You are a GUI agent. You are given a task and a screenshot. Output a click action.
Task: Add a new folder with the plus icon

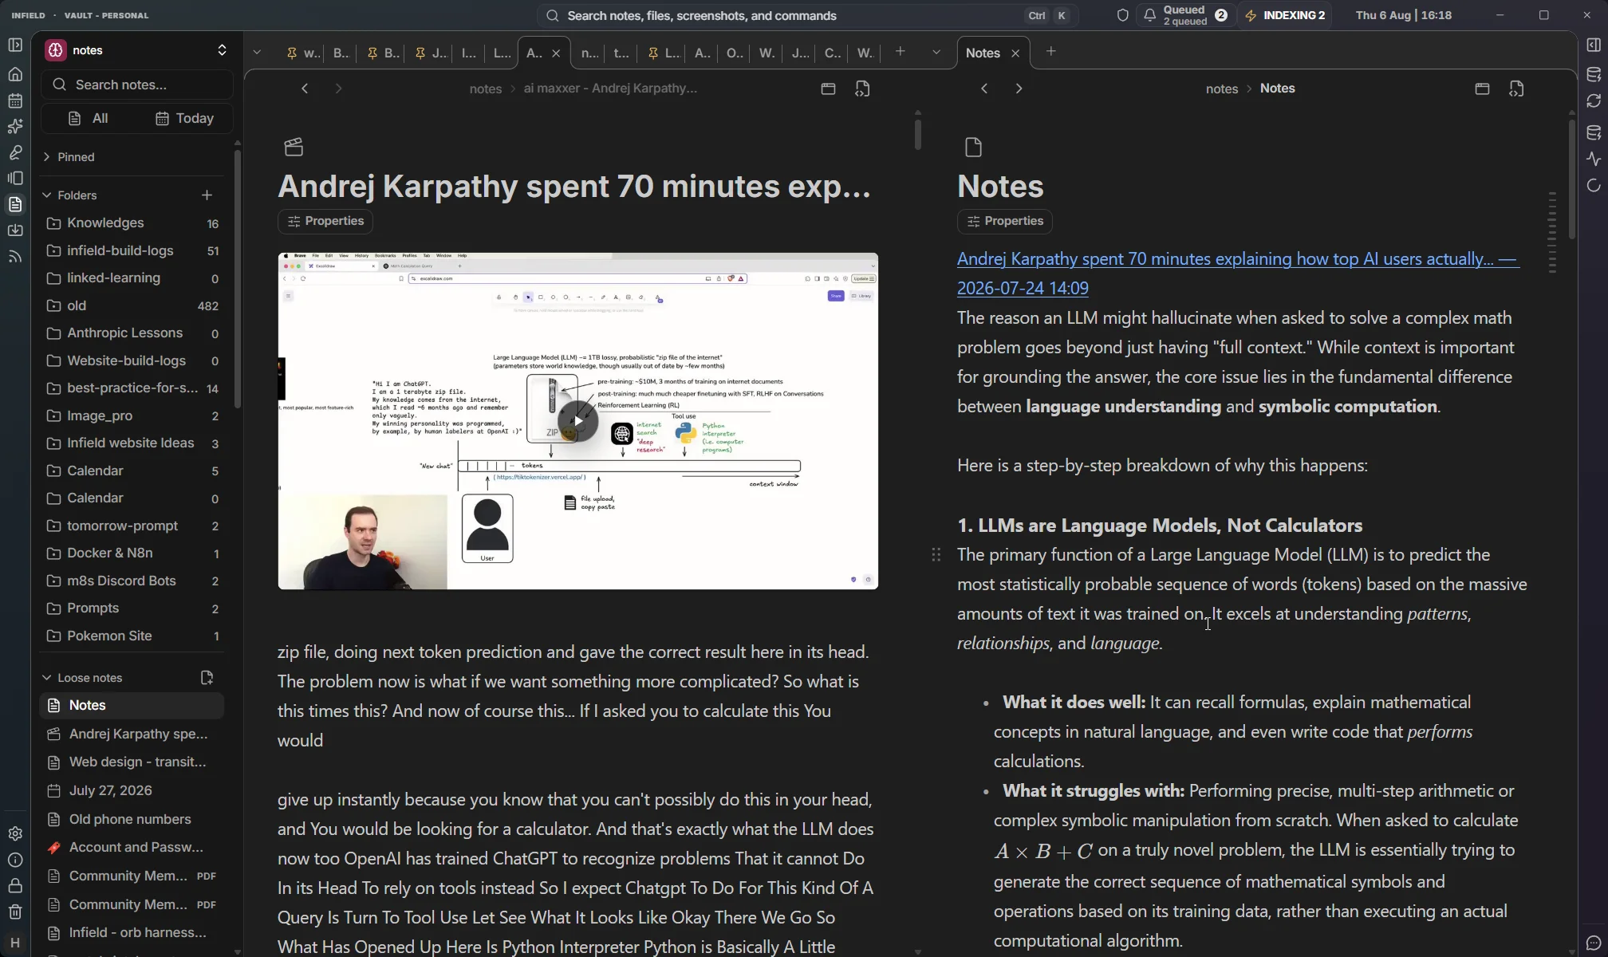(207, 195)
